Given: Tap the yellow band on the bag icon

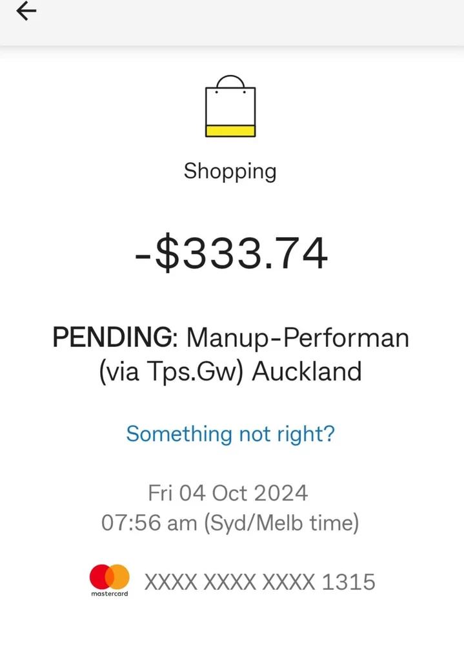Looking at the screenshot, I should point(230,130).
